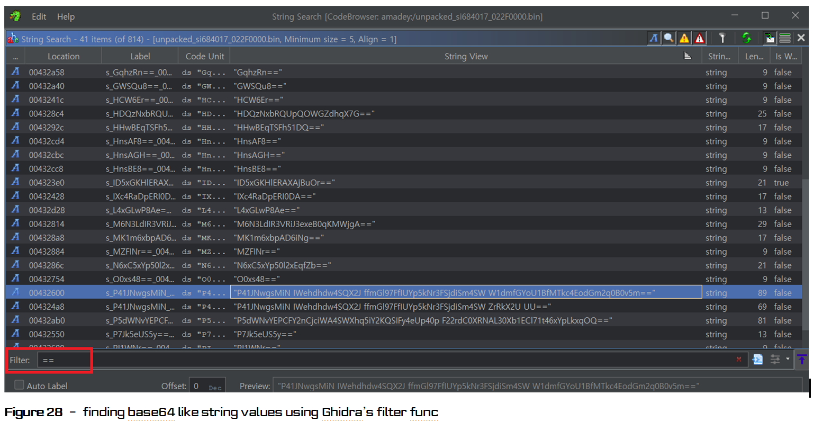This screenshot has width=814, height=421.
Task: Select location 0043241c
Action: pyautogui.click(x=47, y=100)
